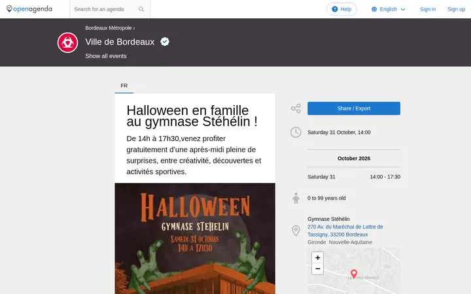Click the red map marker
Screen dimensions: 471x294
354,273
